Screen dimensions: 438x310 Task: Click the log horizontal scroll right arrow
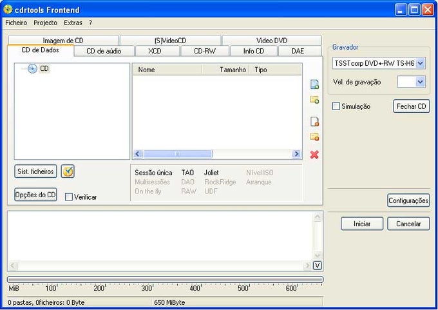[307, 266]
